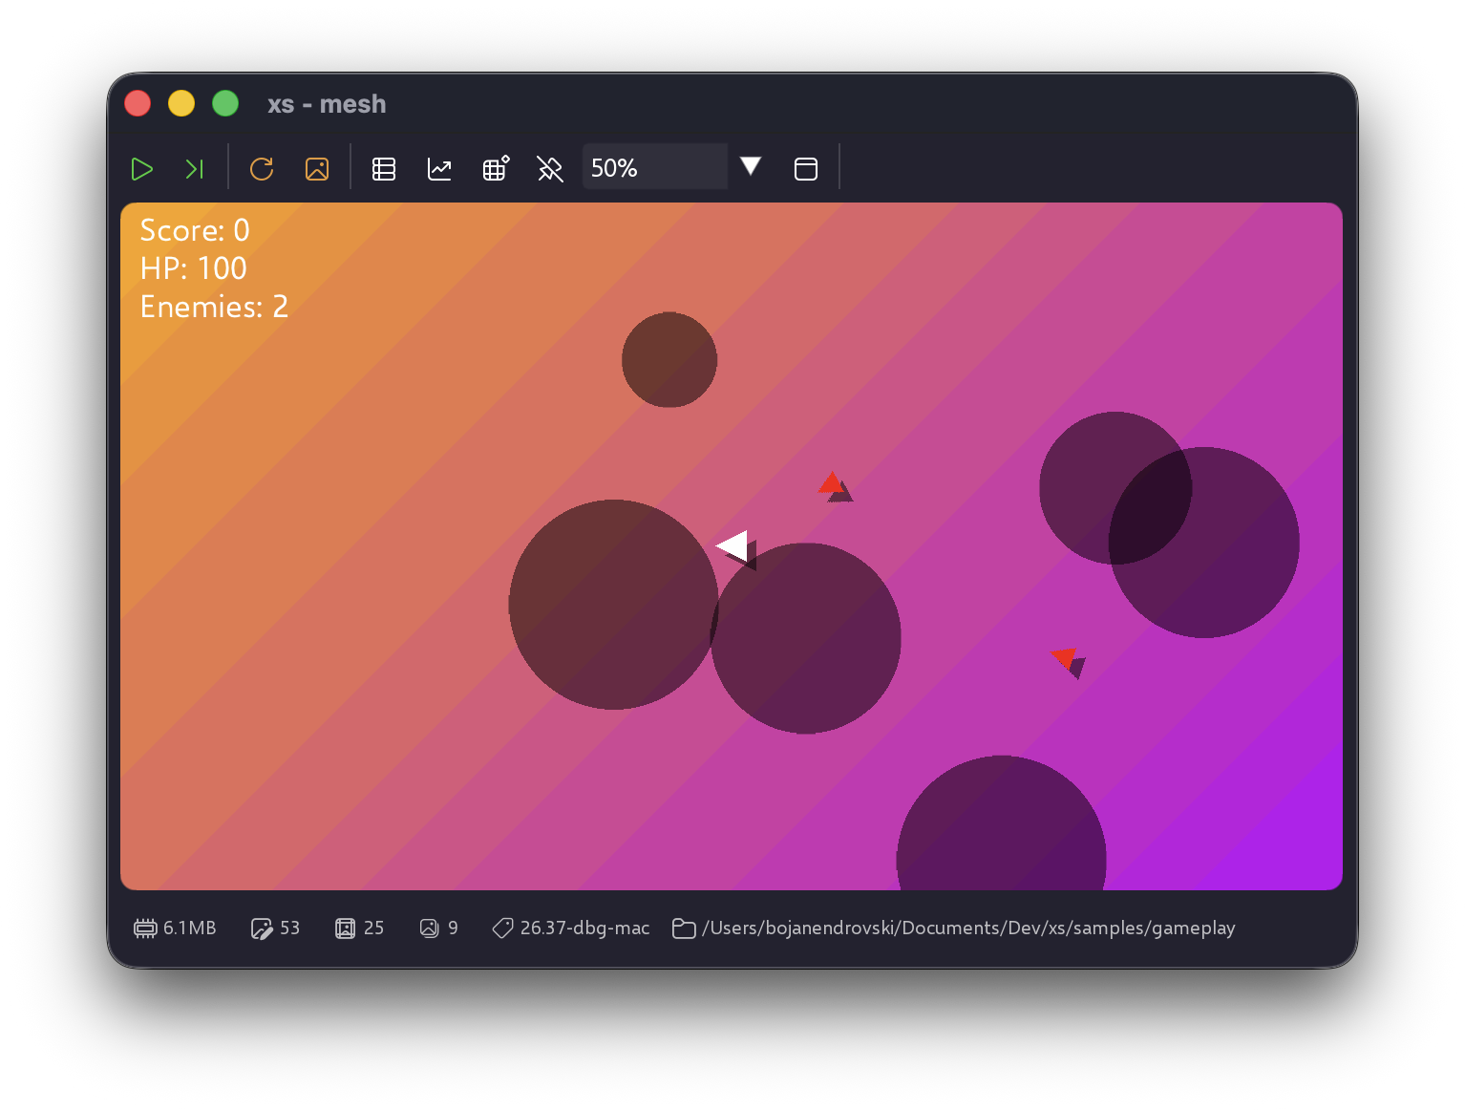The width and height of the screenshot is (1465, 1110).
Task: Click the Score: 0 overlay text
Action: [x=194, y=230]
